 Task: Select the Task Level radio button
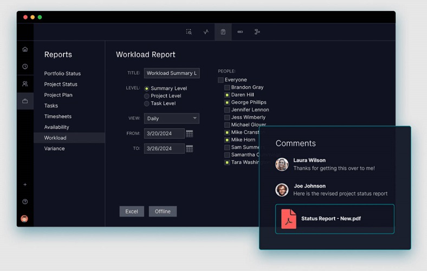click(x=147, y=104)
